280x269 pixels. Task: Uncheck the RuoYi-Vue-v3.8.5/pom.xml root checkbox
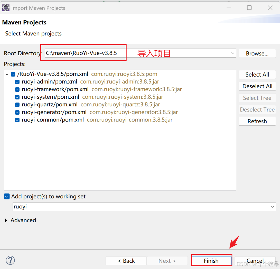click(13, 74)
